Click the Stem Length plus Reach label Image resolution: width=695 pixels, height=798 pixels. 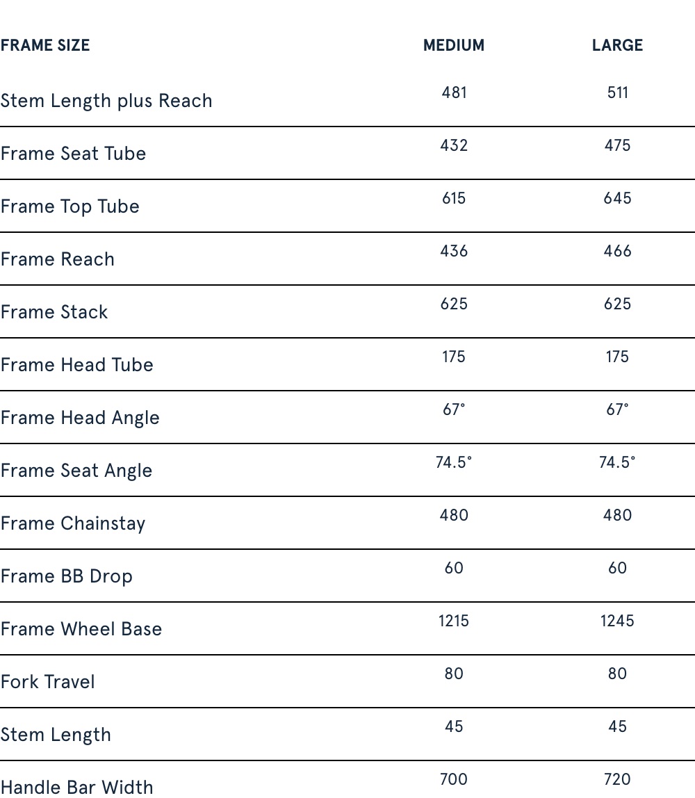pyautogui.click(x=106, y=101)
